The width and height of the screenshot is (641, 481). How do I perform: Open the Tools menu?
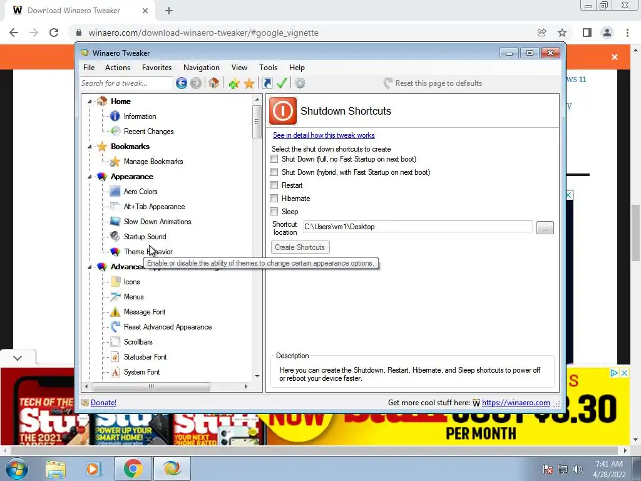click(x=268, y=68)
